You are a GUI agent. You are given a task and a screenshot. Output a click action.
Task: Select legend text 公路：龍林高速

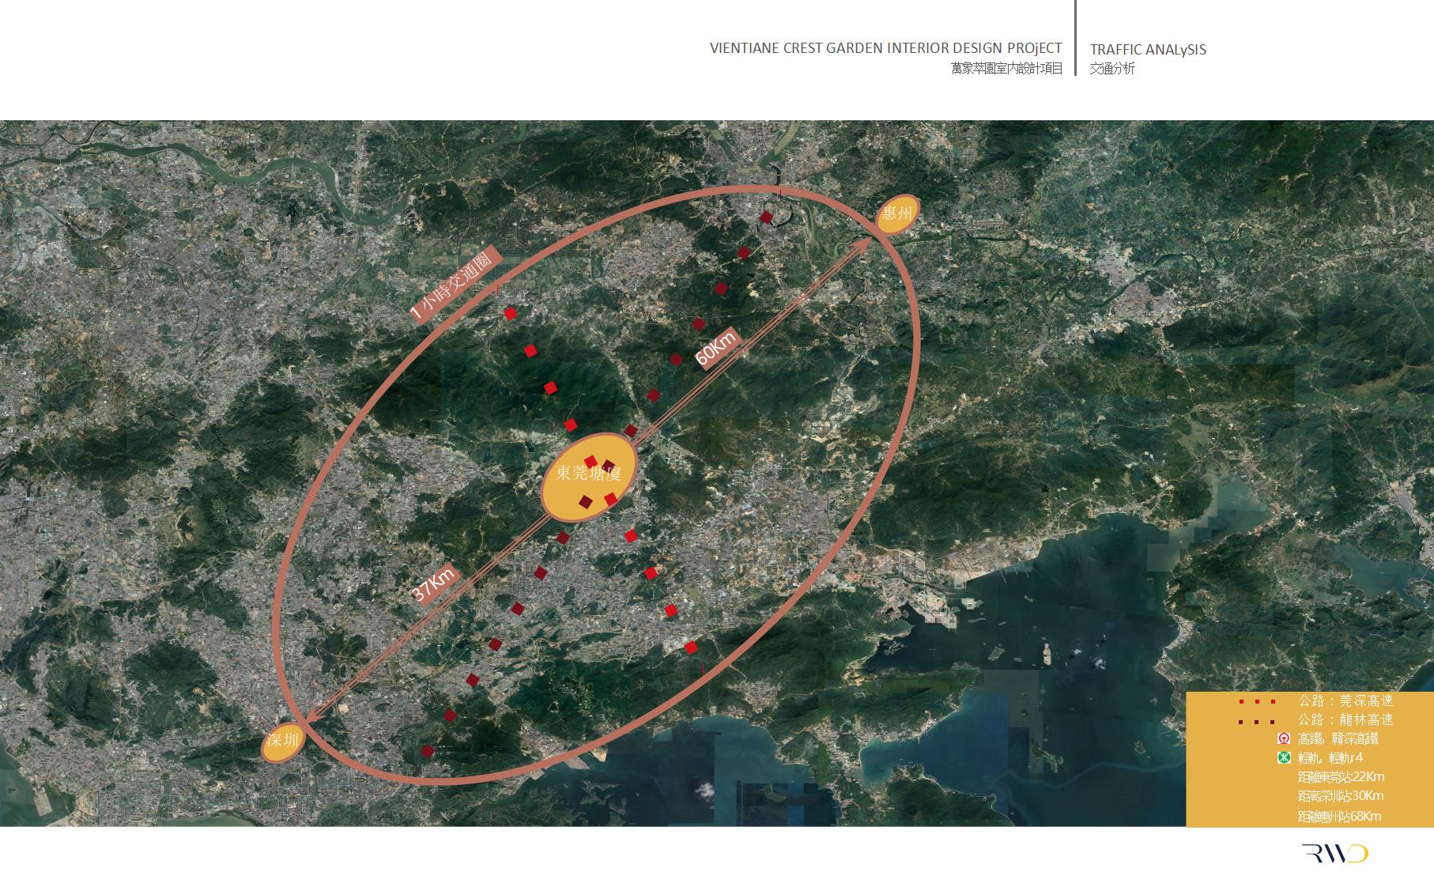point(1345,720)
